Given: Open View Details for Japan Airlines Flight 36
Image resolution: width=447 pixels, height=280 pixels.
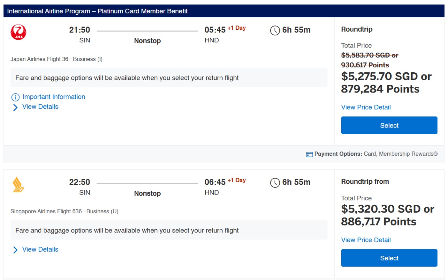Looking at the screenshot, I should [40, 107].
